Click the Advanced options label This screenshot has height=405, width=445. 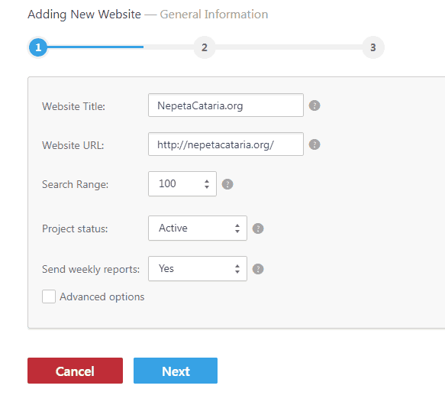click(102, 296)
